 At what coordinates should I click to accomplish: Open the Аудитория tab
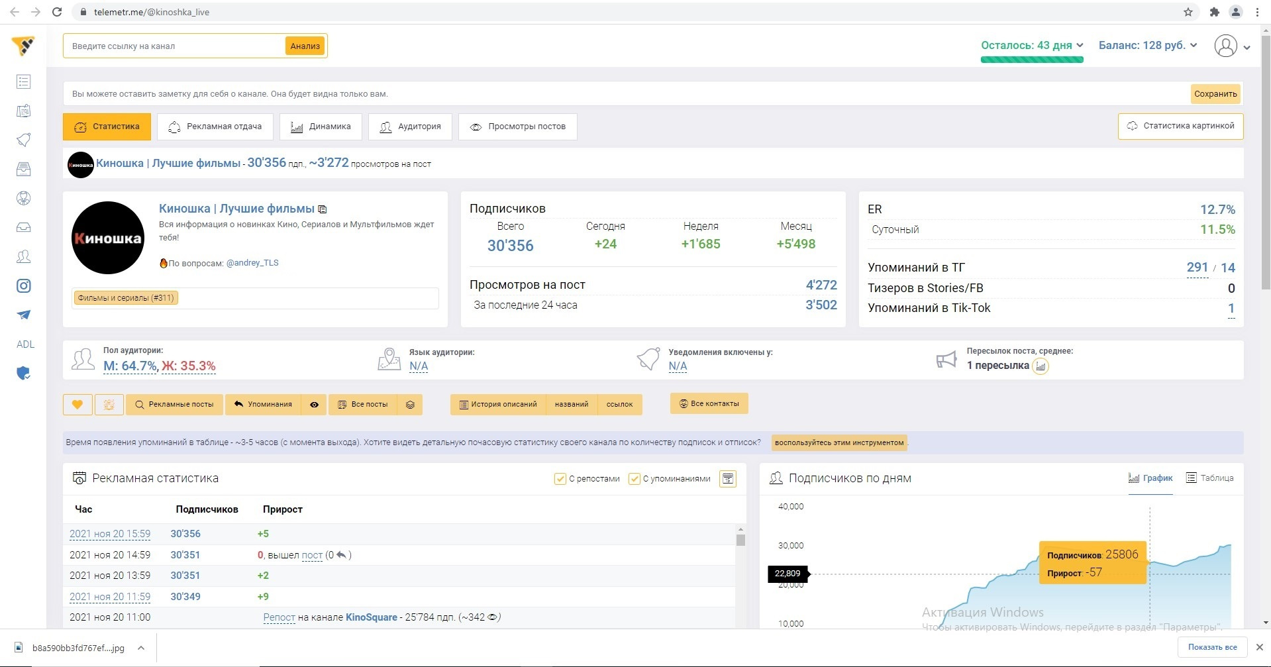[x=410, y=127]
